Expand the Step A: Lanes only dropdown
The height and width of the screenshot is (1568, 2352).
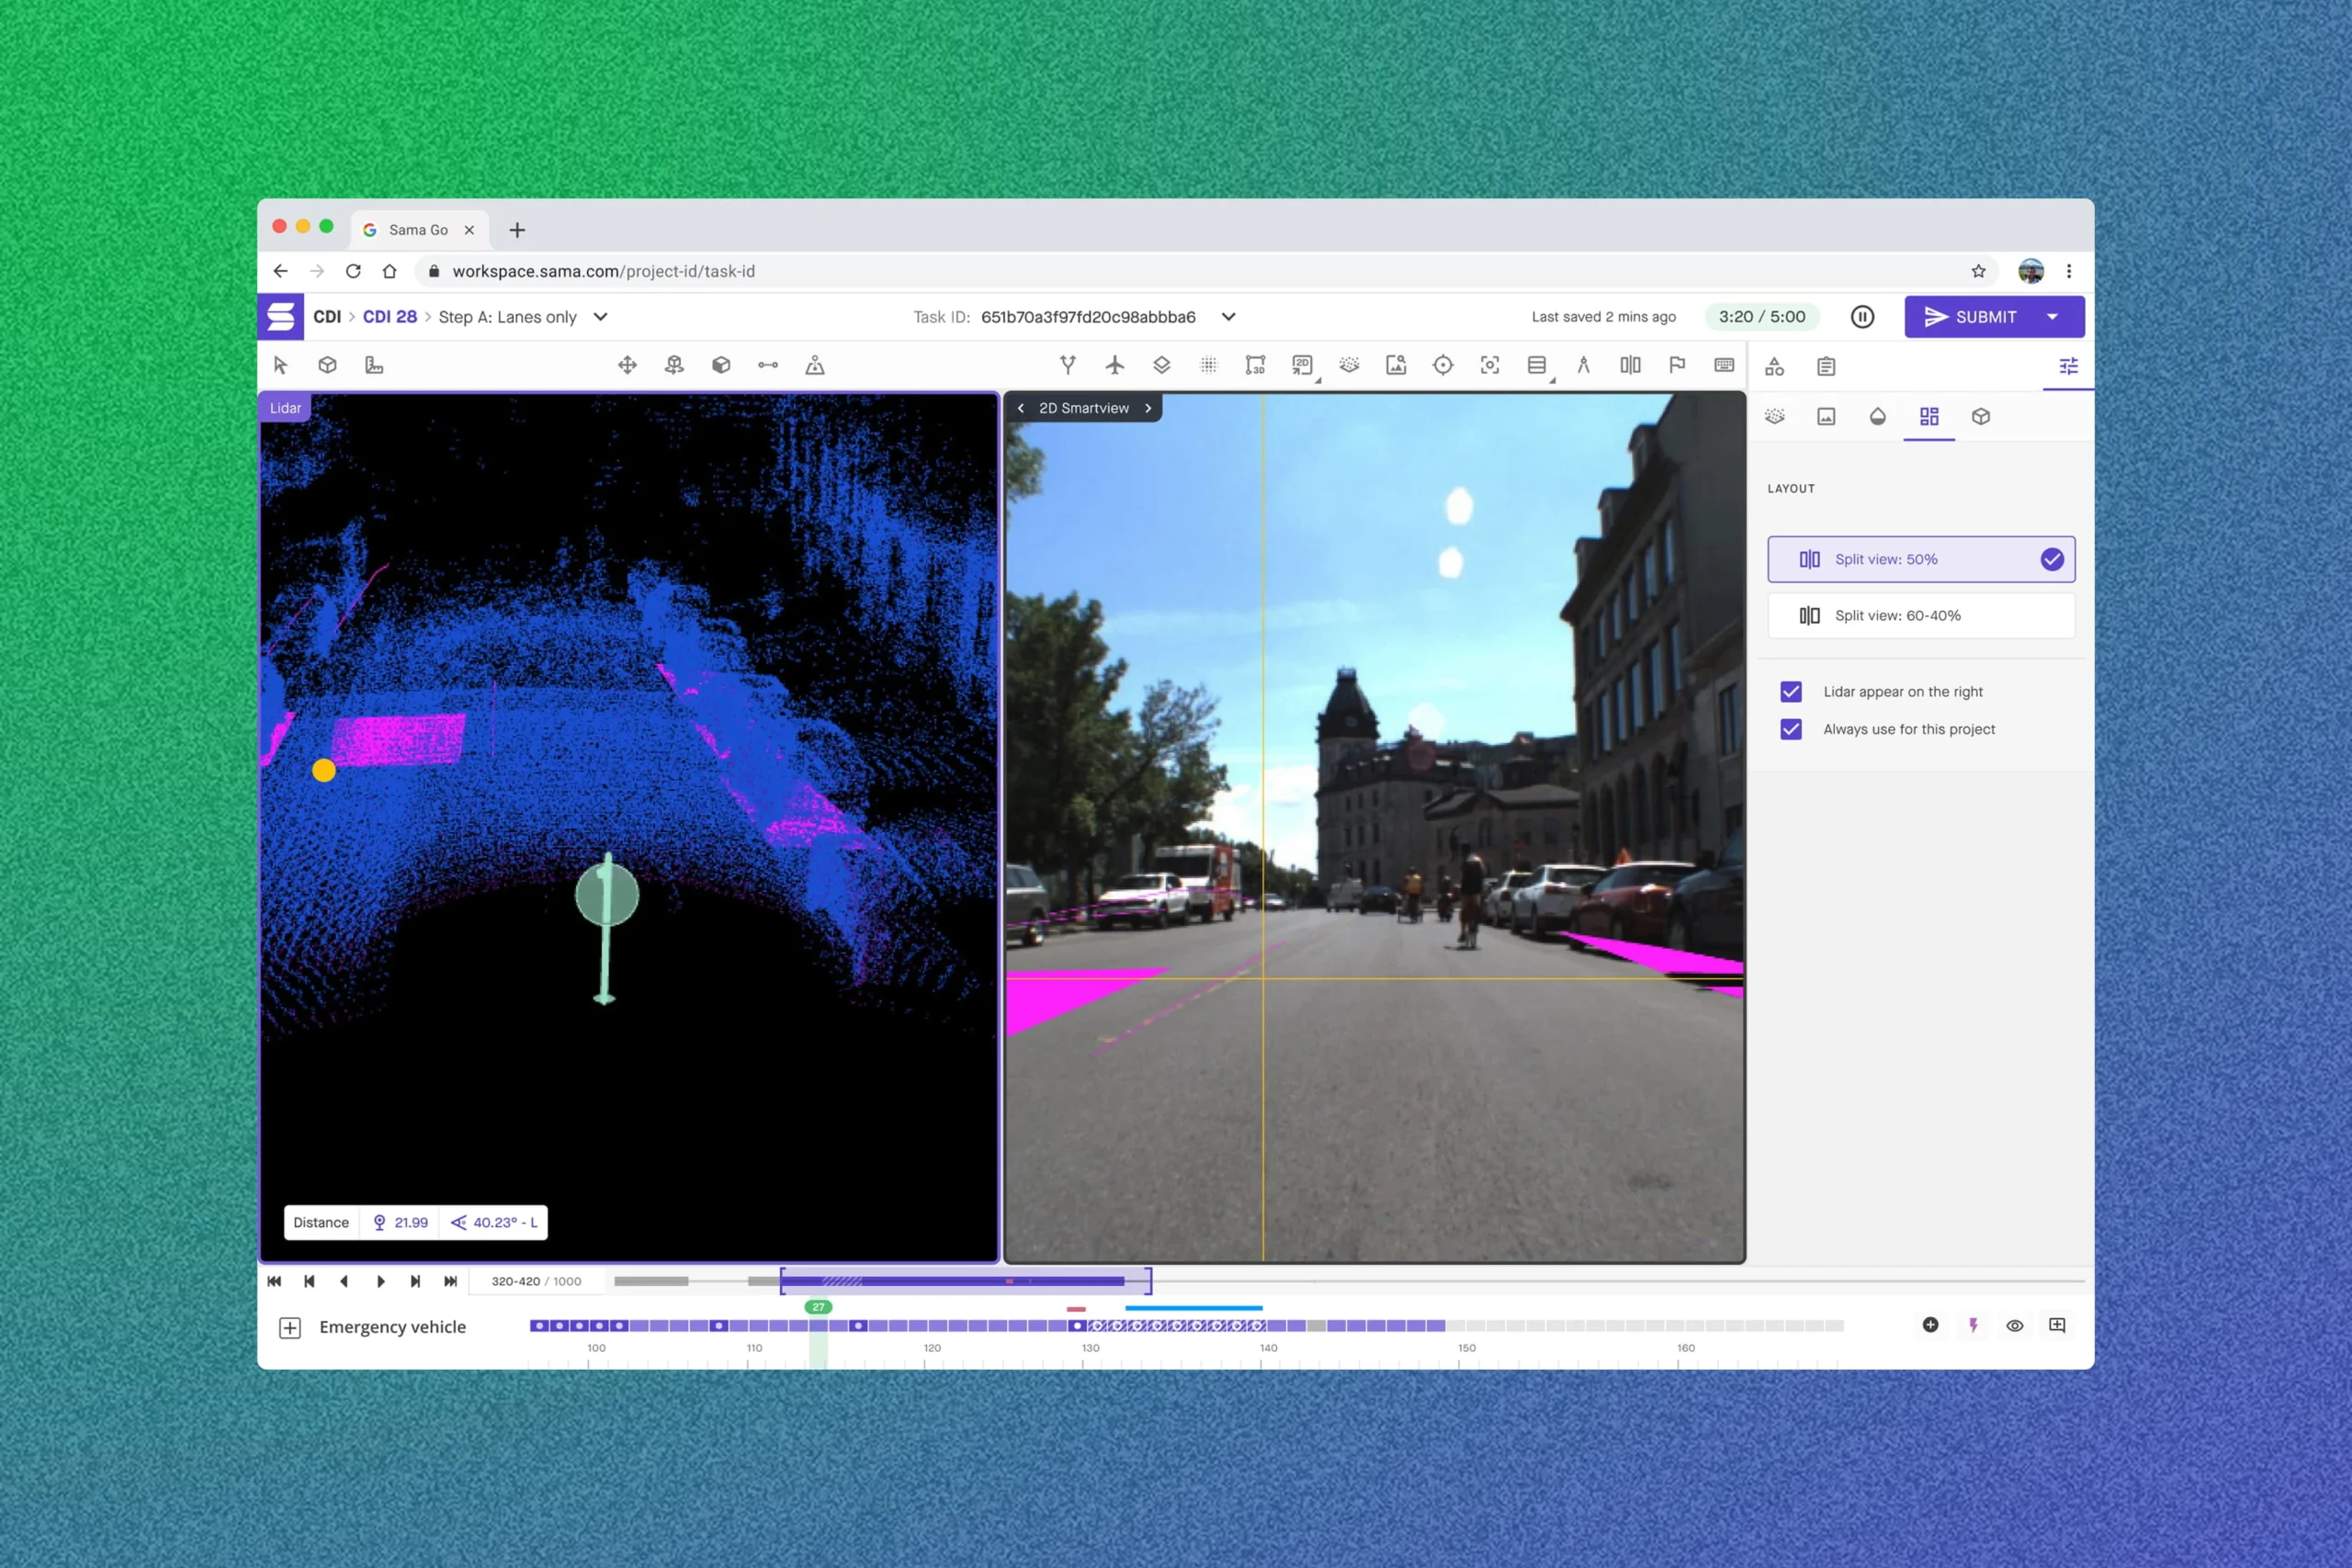pyautogui.click(x=600, y=316)
